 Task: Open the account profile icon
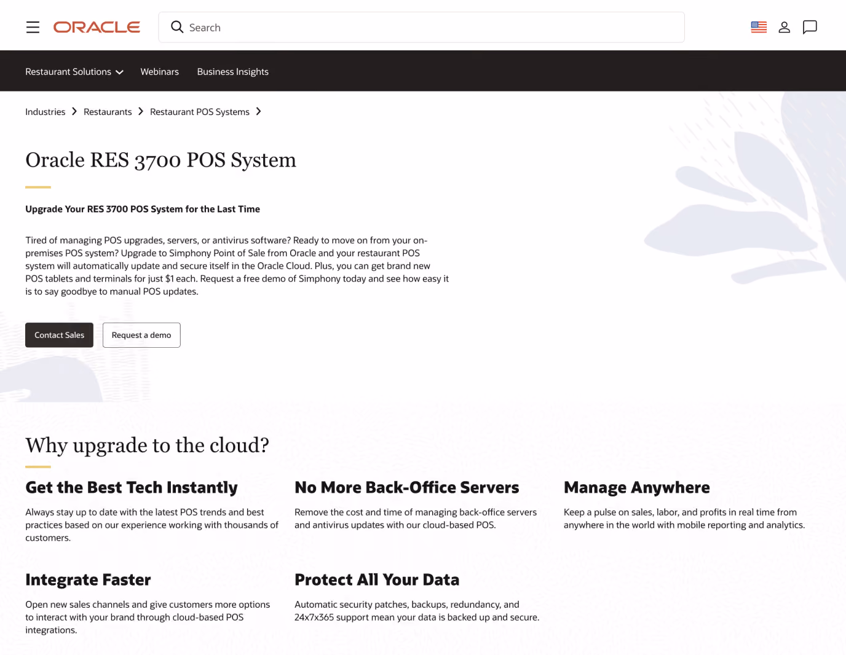[784, 27]
